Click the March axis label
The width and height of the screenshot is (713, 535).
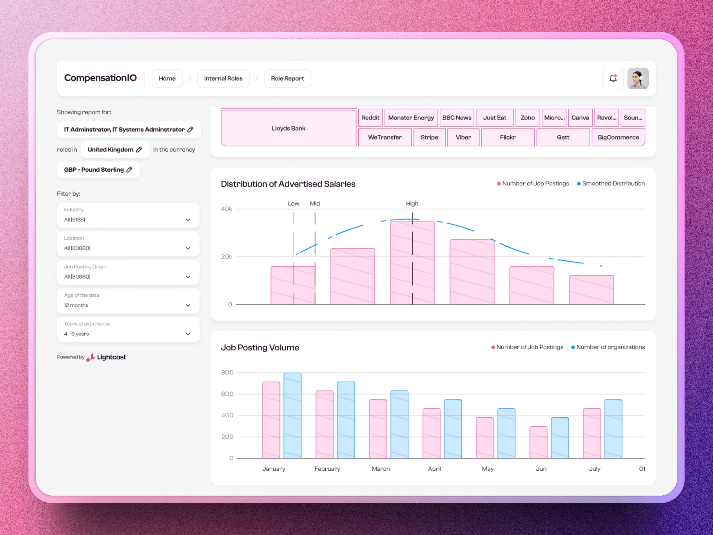pos(381,469)
